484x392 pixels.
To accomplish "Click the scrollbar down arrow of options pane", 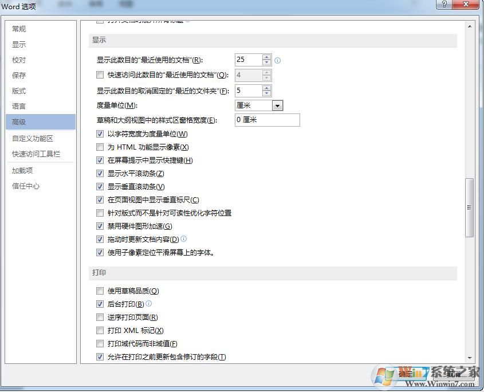I will [470, 358].
